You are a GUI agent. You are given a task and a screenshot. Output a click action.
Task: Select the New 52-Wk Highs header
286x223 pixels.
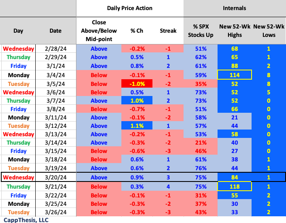point(235,31)
